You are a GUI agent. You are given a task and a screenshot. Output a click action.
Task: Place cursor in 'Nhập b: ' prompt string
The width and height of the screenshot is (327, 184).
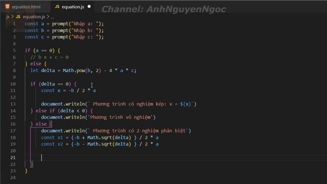[85, 31]
